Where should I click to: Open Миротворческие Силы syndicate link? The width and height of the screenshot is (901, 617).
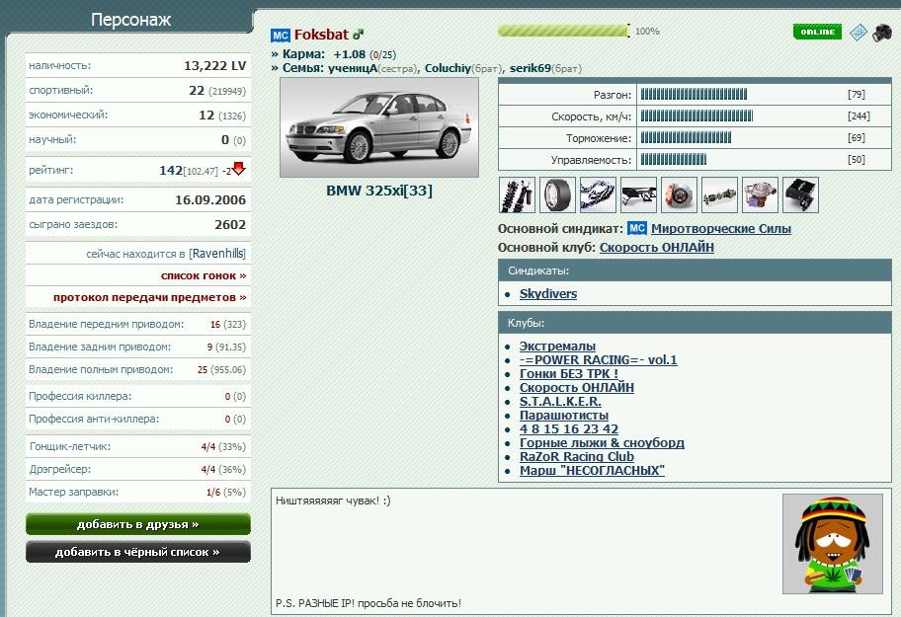point(720,228)
